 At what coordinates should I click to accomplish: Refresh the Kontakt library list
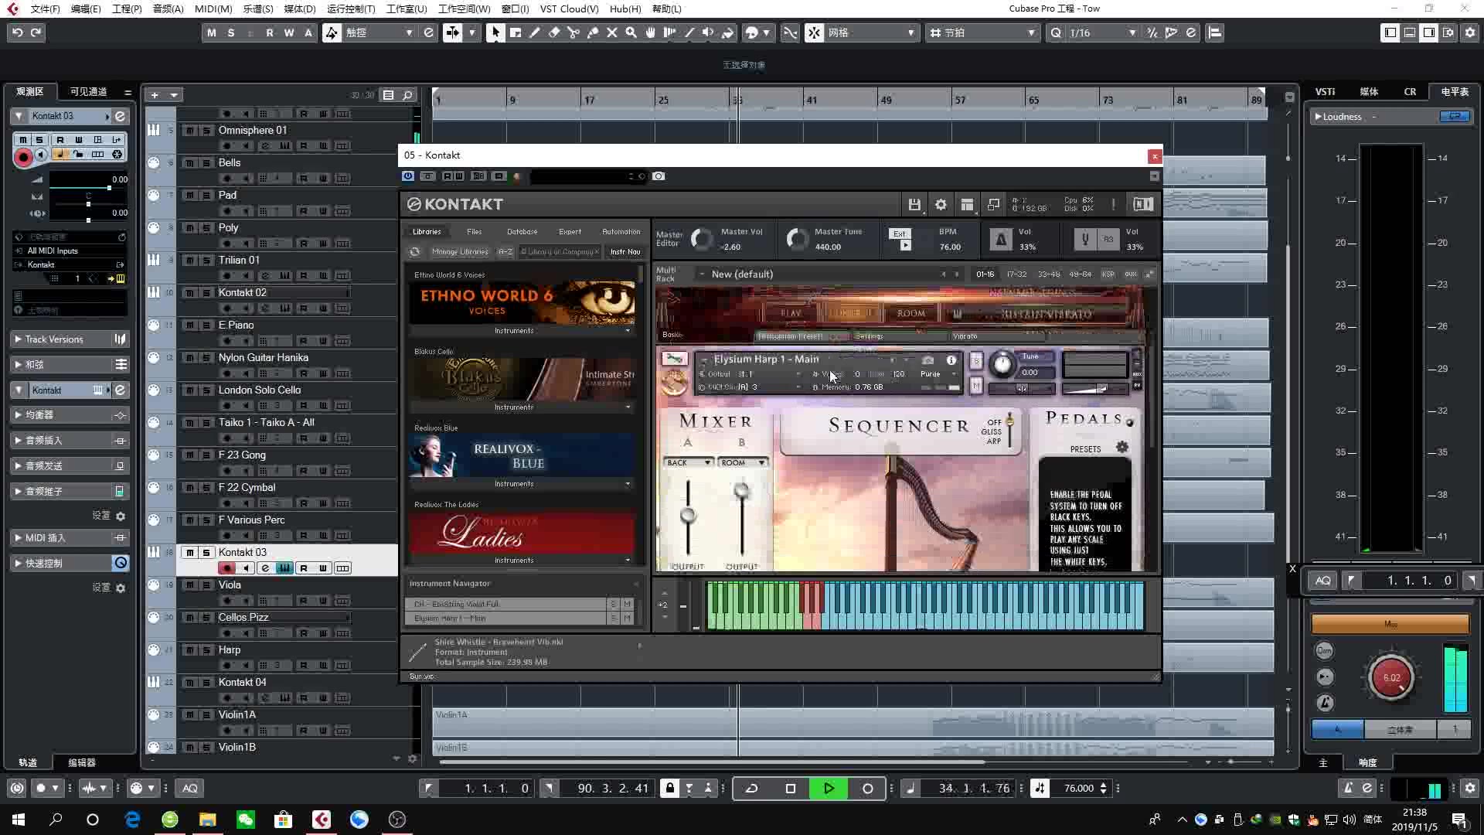[415, 252]
